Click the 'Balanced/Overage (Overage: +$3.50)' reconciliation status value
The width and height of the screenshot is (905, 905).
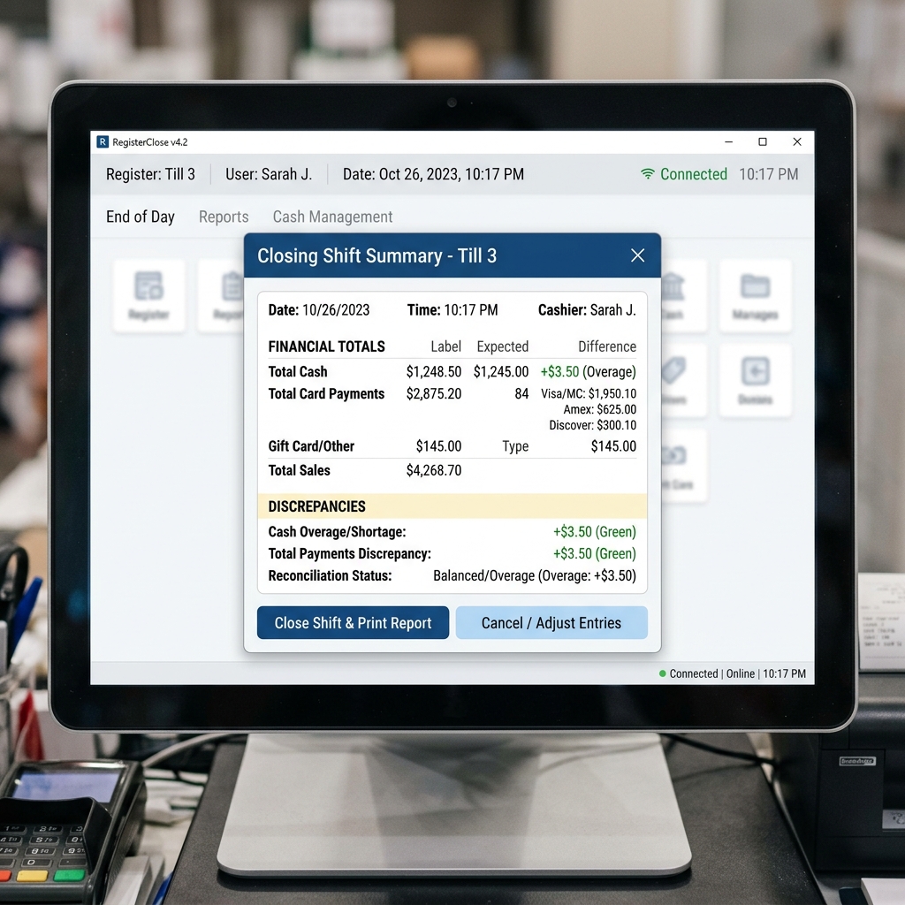(535, 576)
